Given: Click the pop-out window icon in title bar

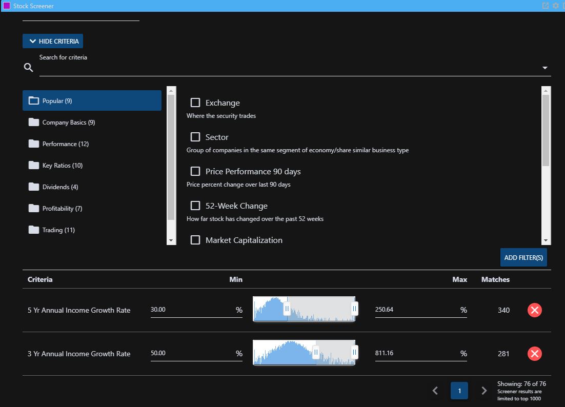Looking at the screenshot, I should click(x=545, y=6).
